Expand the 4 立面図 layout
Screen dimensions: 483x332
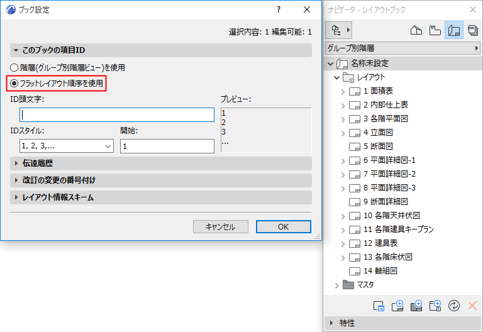(343, 133)
